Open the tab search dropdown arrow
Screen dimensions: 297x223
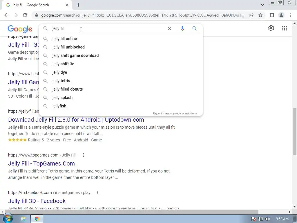coord(262,5)
